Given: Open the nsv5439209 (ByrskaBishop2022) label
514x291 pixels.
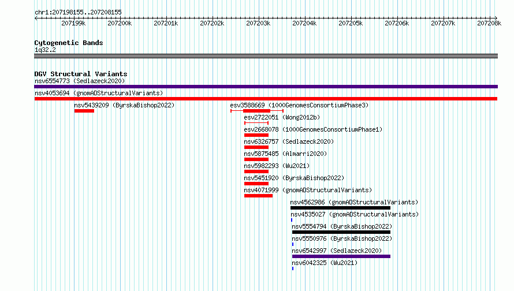Looking at the screenshot, I should (x=124, y=105).
